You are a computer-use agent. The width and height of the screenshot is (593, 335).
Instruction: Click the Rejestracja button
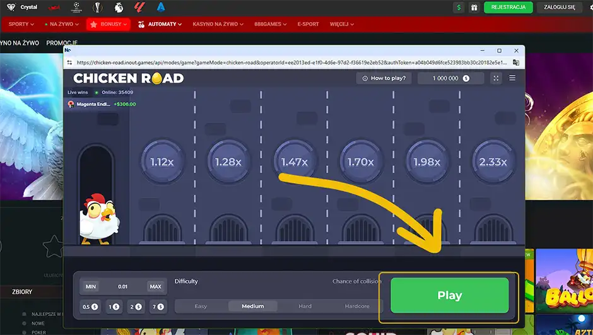[x=508, y=7]
